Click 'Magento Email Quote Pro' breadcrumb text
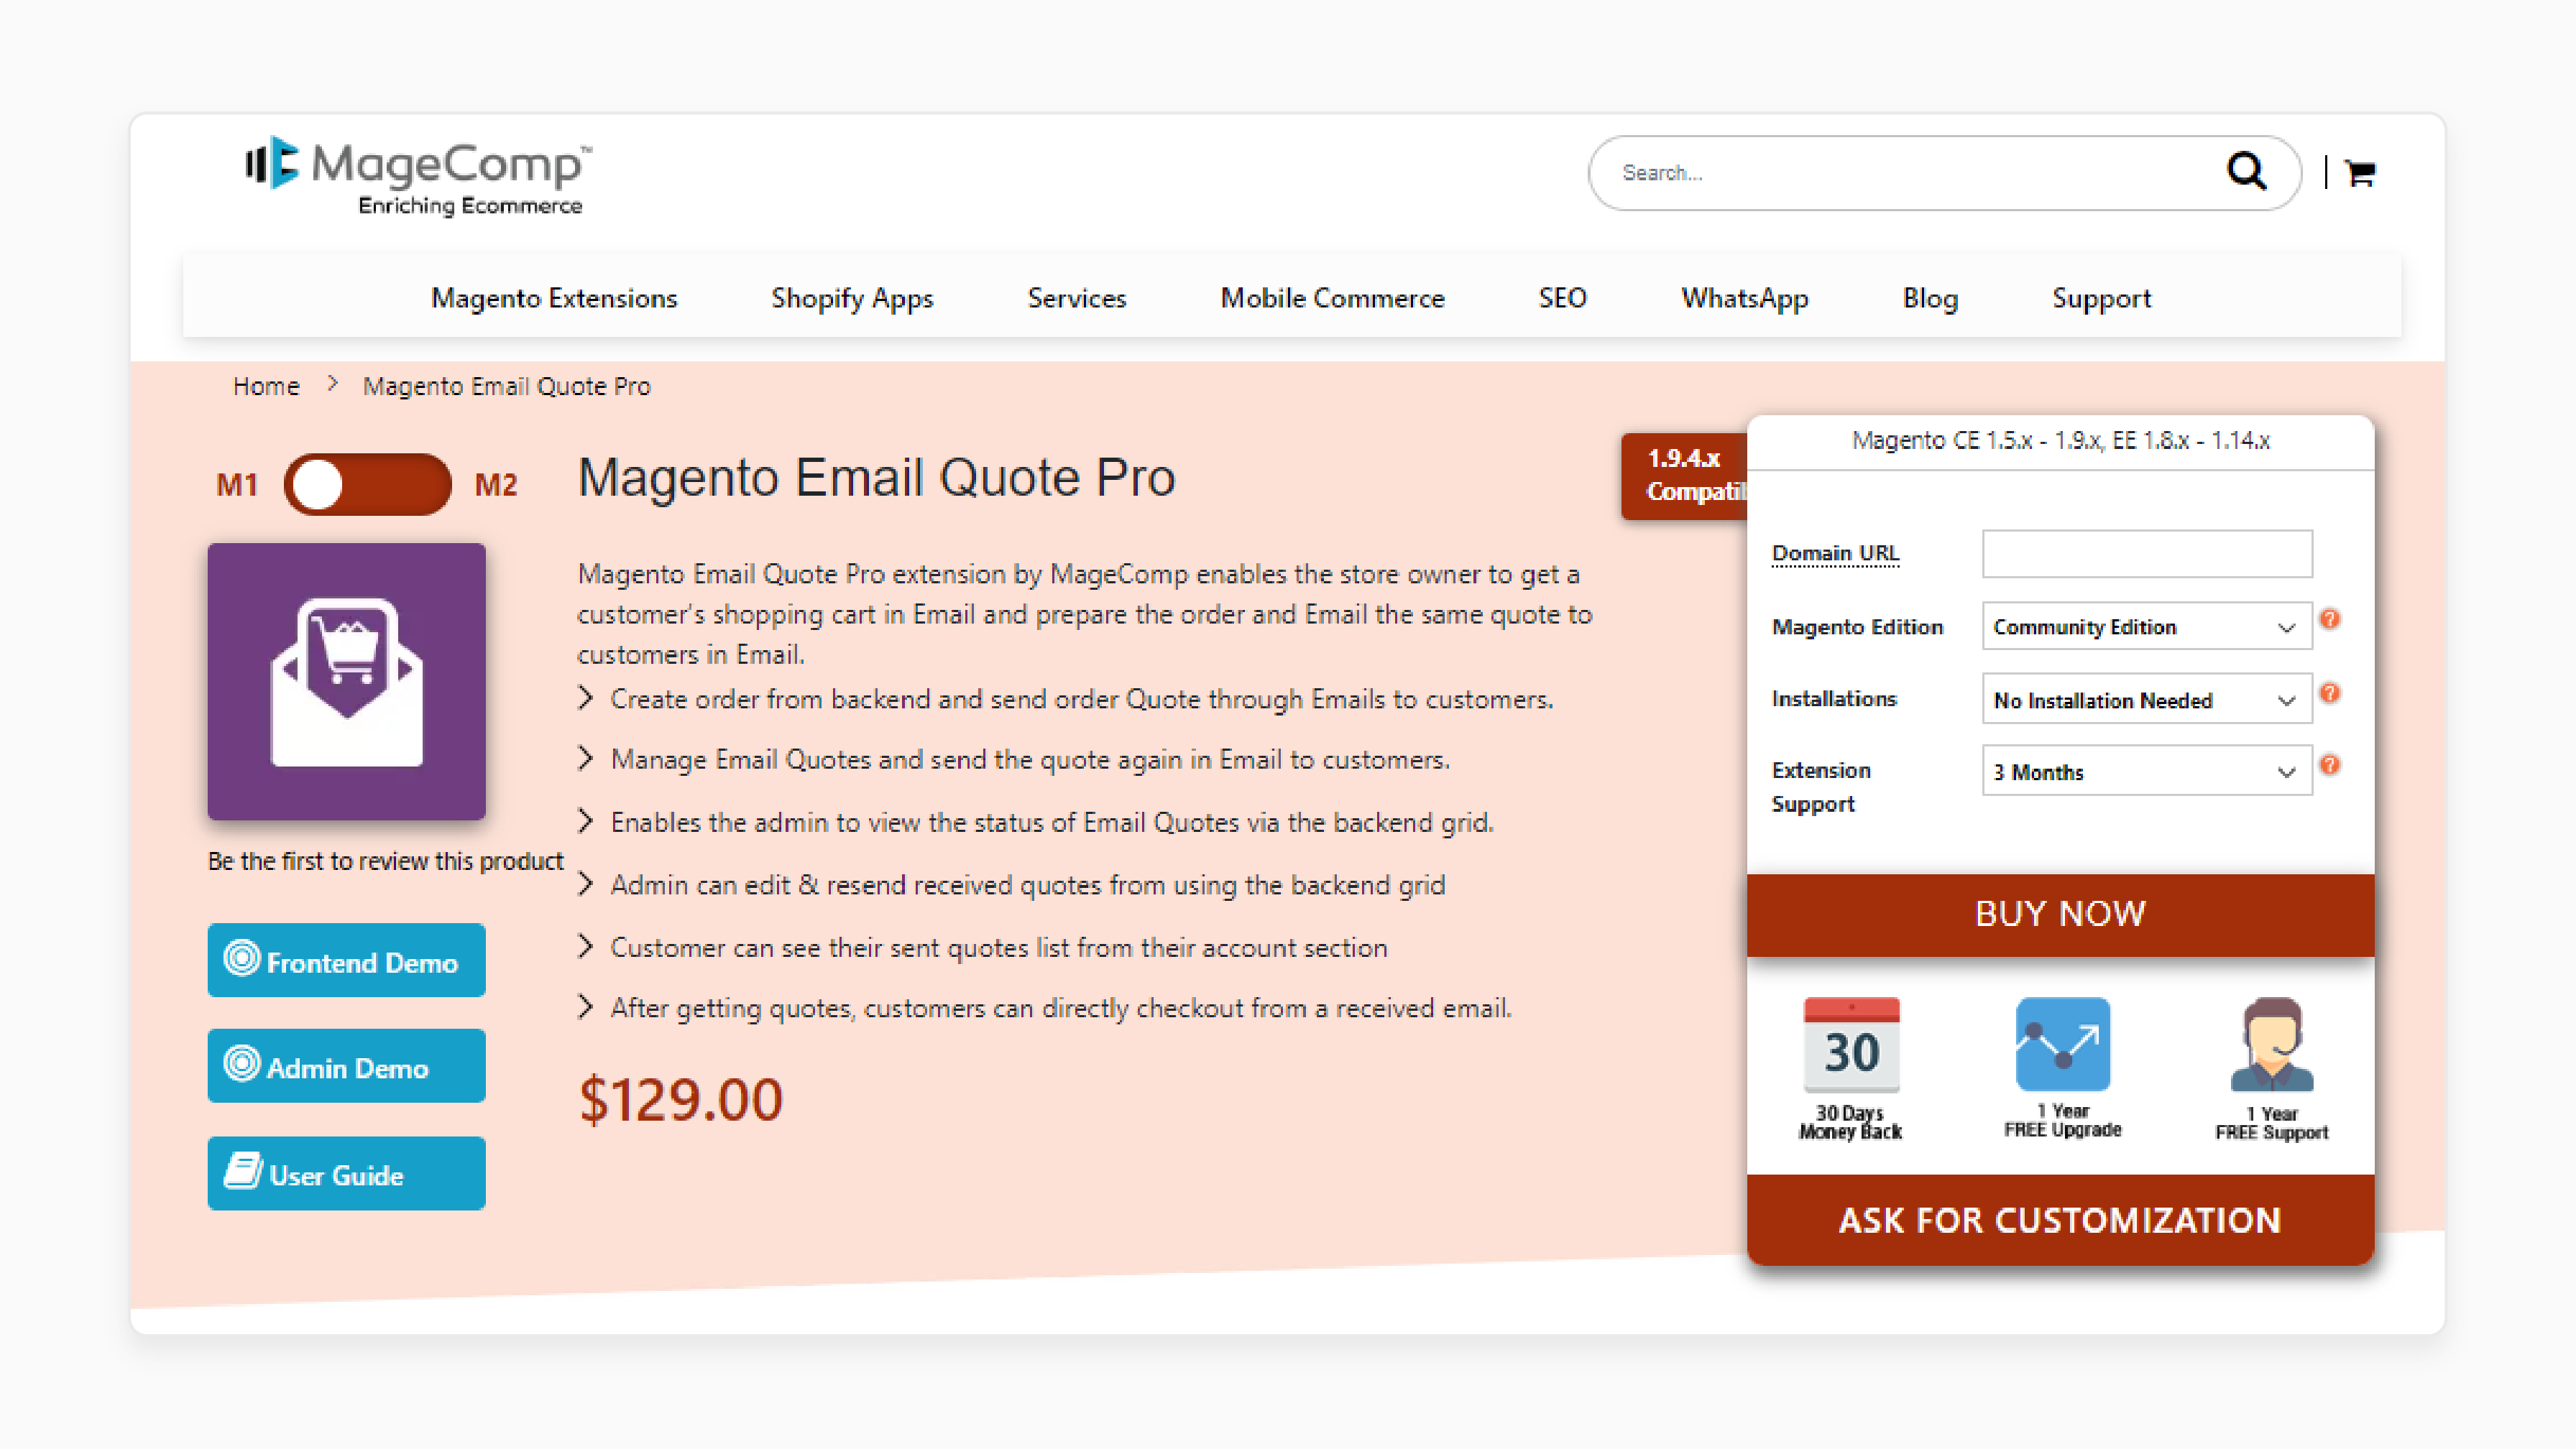 [506, 386]
